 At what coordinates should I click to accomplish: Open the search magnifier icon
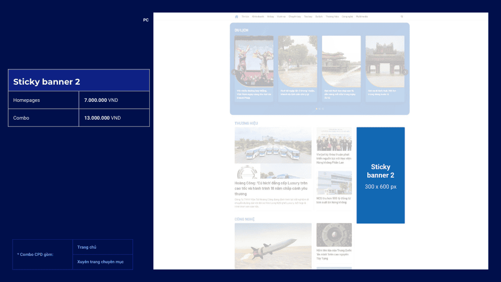tap(402, 17)
